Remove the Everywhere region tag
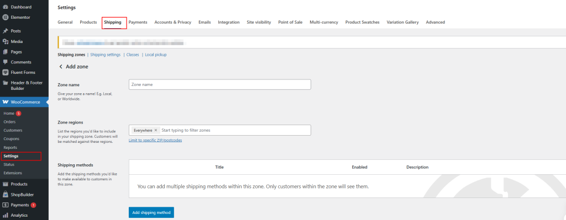 click(155, 130)
